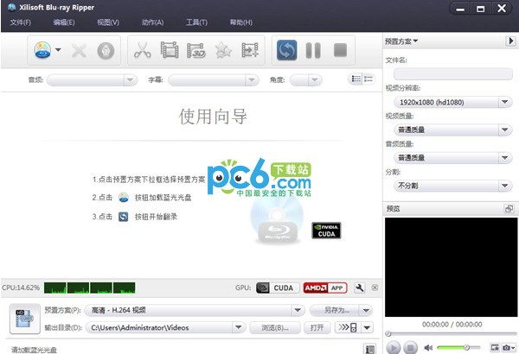Open the 编辑(E) menu
The height and width of the screenshot is (354, 519).
[64, 22]
